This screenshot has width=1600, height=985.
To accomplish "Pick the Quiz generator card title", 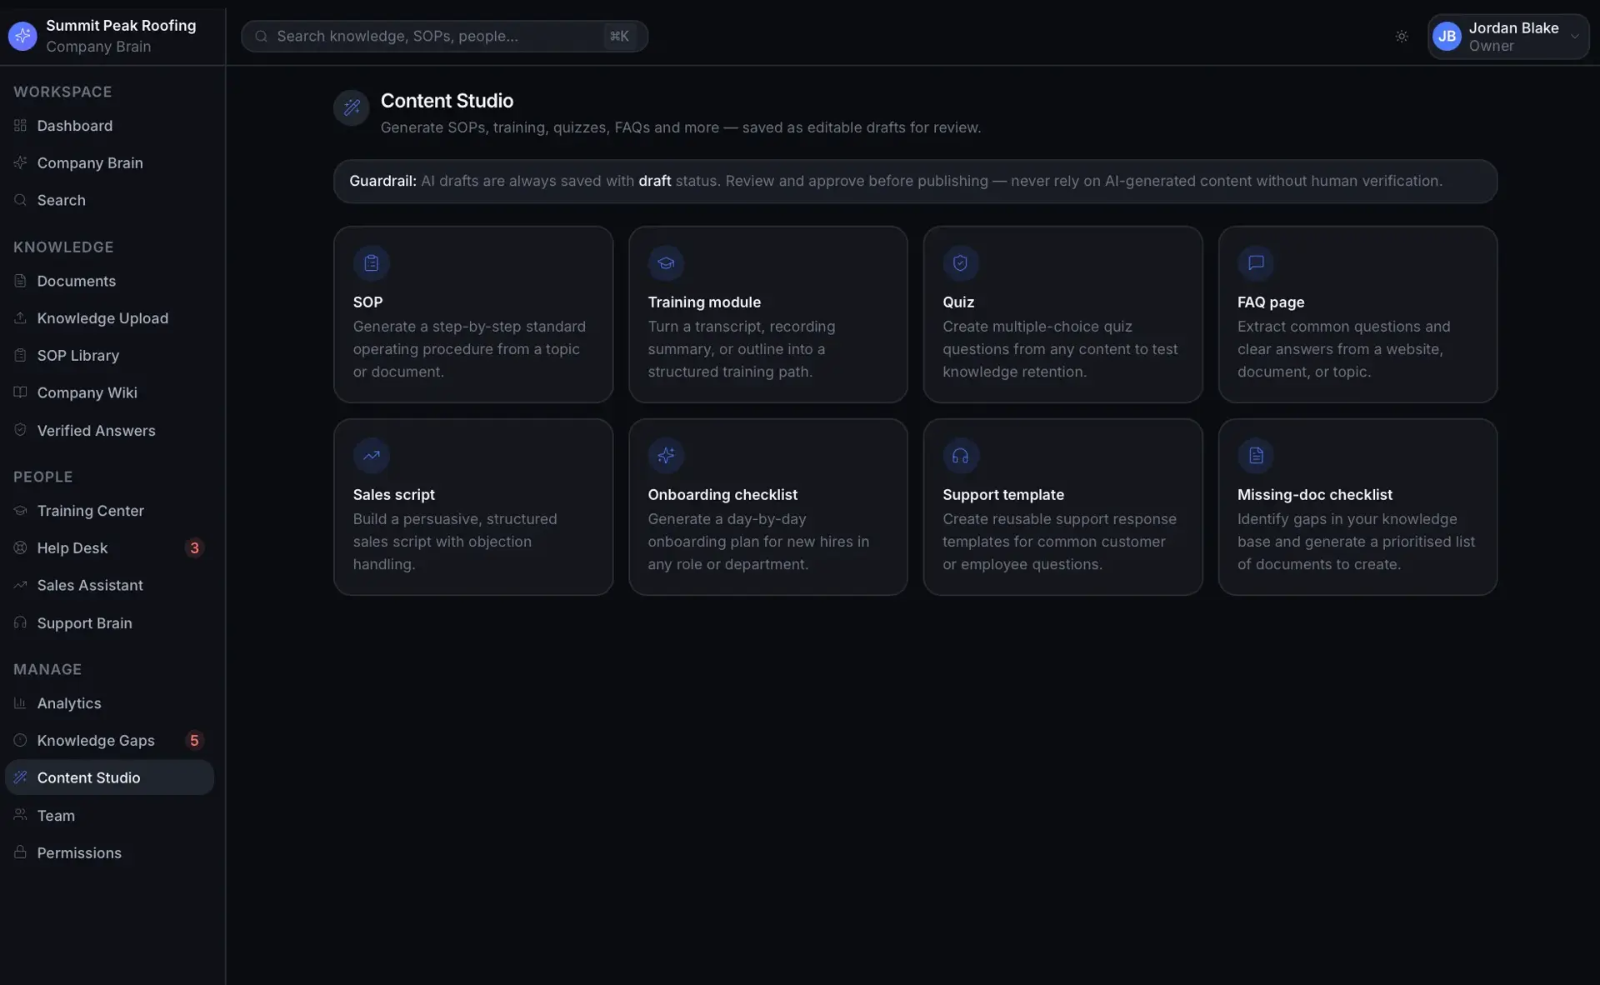I will [x=958, y=302].
